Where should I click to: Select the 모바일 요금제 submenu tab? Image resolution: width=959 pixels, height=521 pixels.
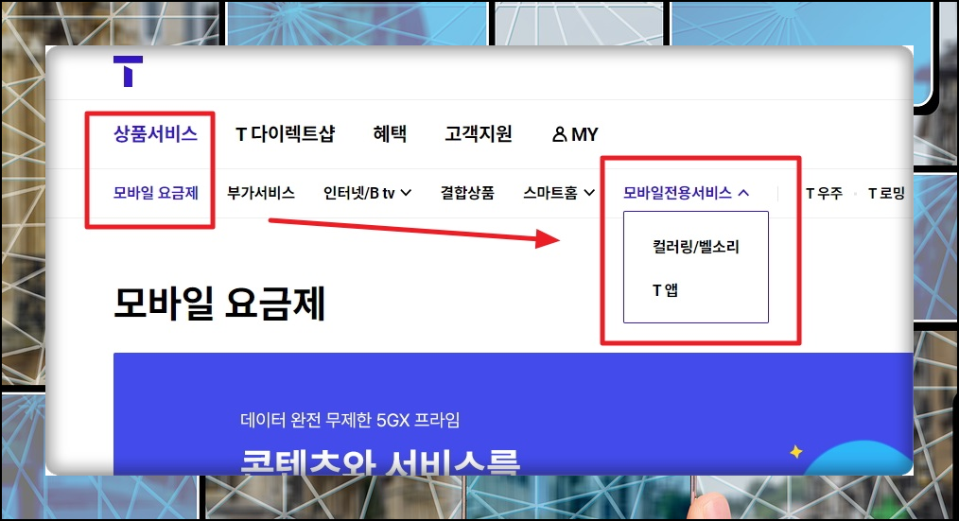coord(156,193)
